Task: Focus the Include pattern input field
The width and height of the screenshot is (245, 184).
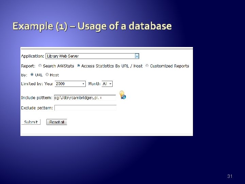Action: point(85,98)
